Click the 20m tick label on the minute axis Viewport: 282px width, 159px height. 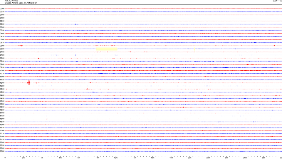point(189,158)
